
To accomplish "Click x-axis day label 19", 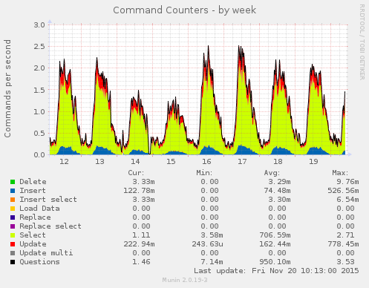I will click(x=313, y=162).
